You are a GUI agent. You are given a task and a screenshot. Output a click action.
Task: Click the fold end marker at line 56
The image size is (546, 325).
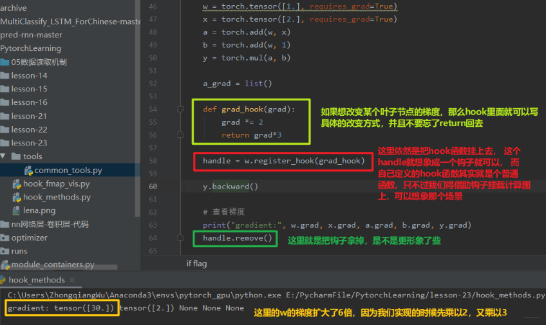180,135
